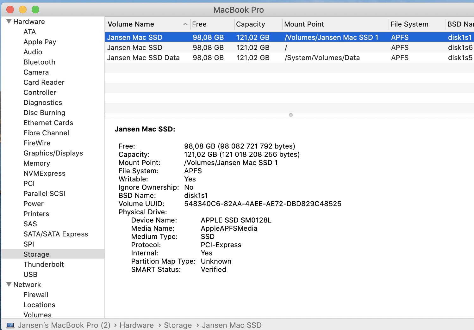Select SPI in the sidebar

click(x=29, y=244)
